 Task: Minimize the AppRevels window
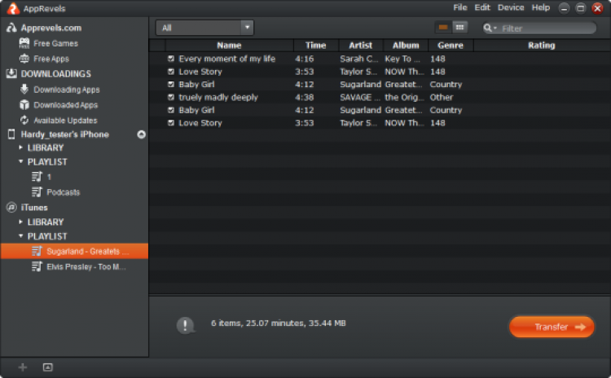point(564,8)
